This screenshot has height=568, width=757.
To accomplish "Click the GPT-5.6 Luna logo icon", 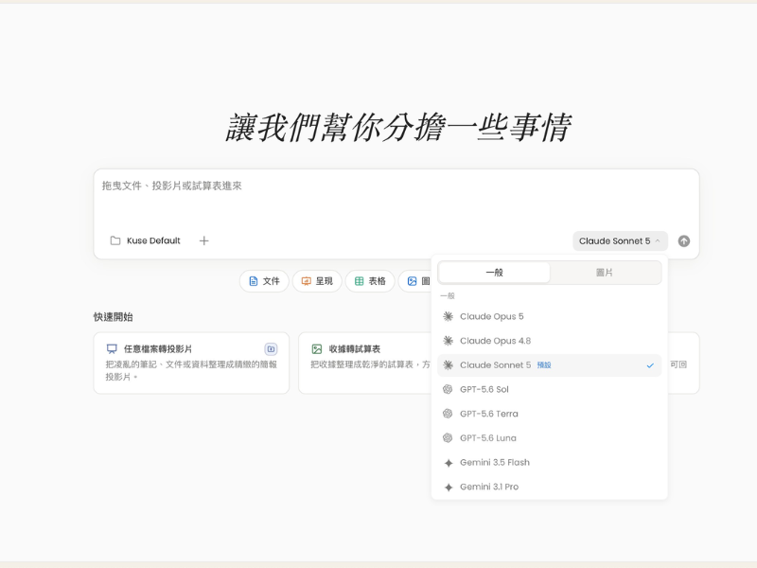I will 448,438.
